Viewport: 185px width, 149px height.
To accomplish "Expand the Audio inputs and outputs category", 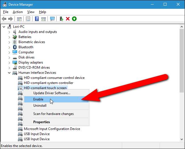I will (9, 32).
